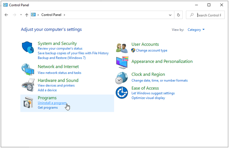This screenshot has width=229, height=148.
Task: Expand the chevron after the Control Panel breadcrumb
Action: point(64,15)
